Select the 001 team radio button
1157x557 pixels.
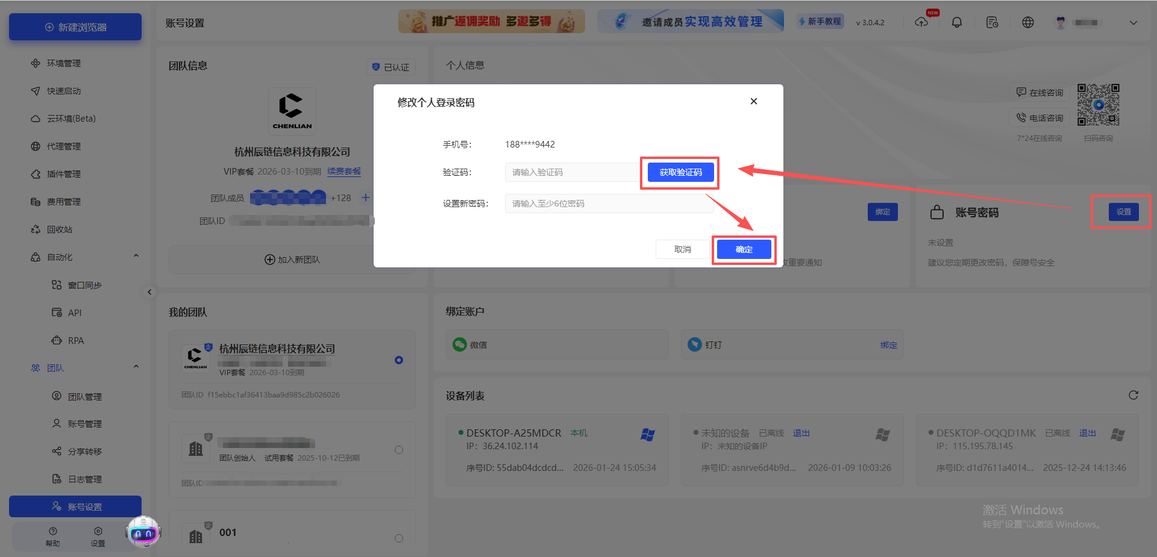398,538
